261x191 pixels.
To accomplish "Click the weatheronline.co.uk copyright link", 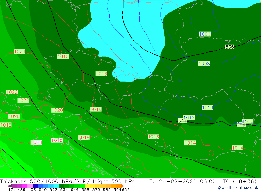I will (238, 188).
